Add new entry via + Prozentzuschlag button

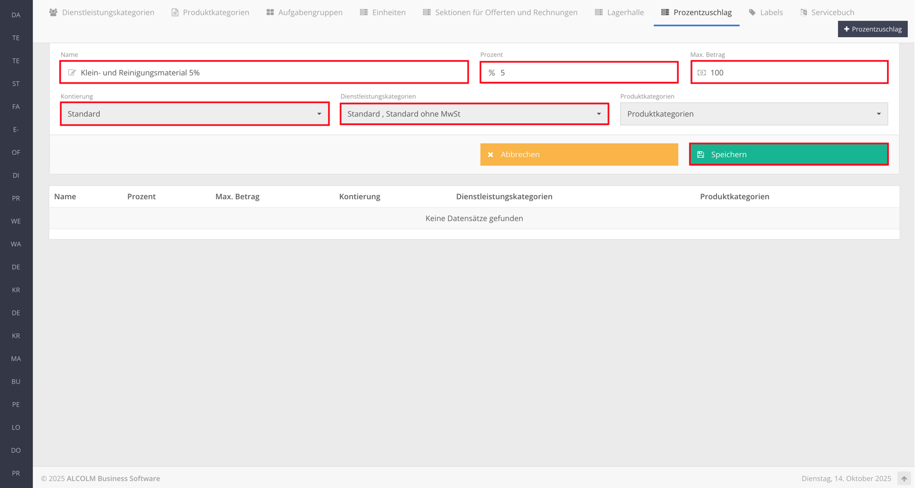coord(872,29)
